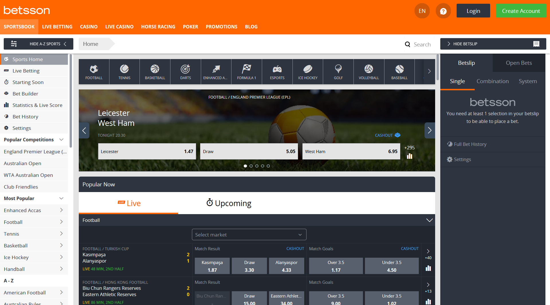Go to the next banner slide
Viewport: 550px width, 305px height.
click(430, 130)
